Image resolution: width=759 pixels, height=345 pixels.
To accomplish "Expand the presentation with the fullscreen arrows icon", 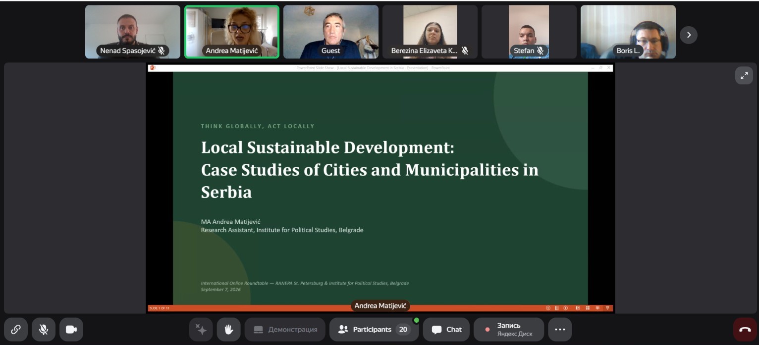I will pyautogui.click(x=744, y=75).
